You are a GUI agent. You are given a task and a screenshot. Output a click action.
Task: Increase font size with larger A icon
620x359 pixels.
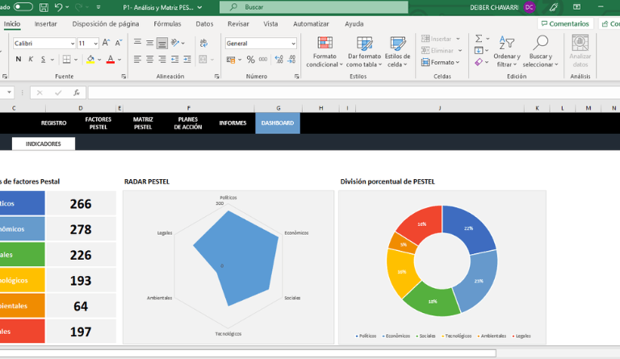click(x=106, y=43)
